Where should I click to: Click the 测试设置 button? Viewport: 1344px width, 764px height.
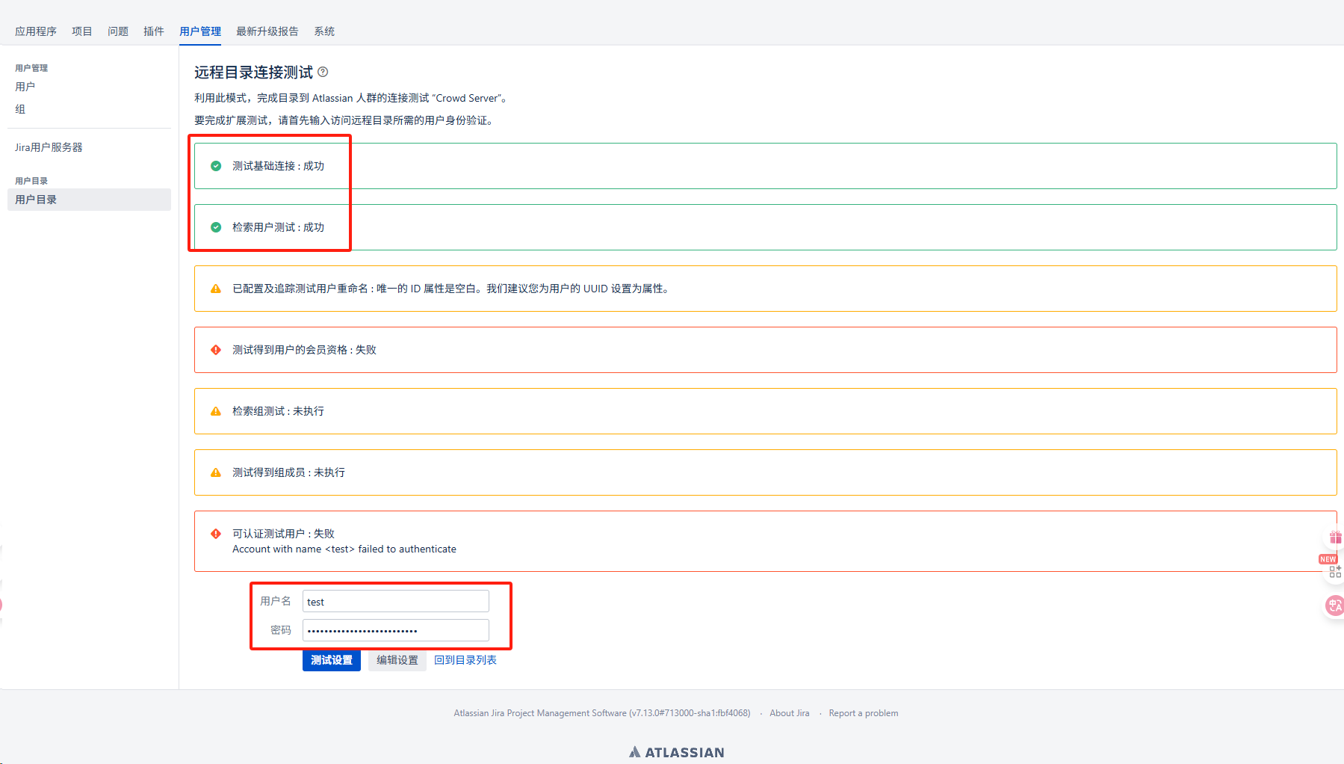[332, 660]
